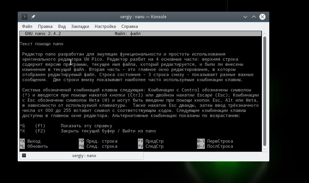This screenshot has height=183, width=309.
Task: Click the line starting 'Редактор nano разработан'
Action: click(x=124, y=54)
